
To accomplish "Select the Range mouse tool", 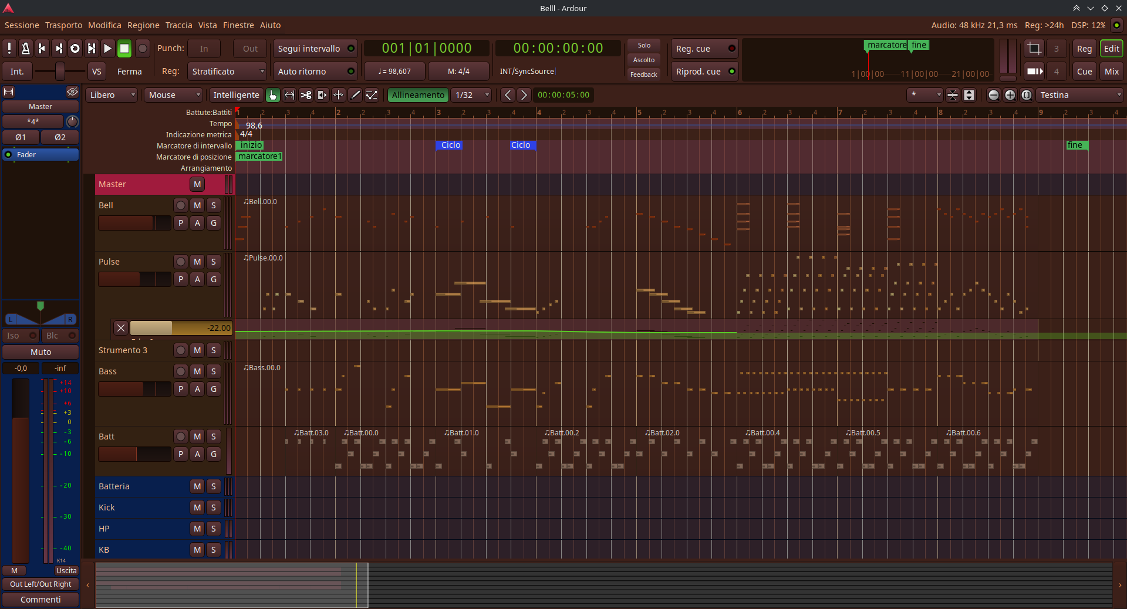I will pyautogui.click(x=289, y=95).
